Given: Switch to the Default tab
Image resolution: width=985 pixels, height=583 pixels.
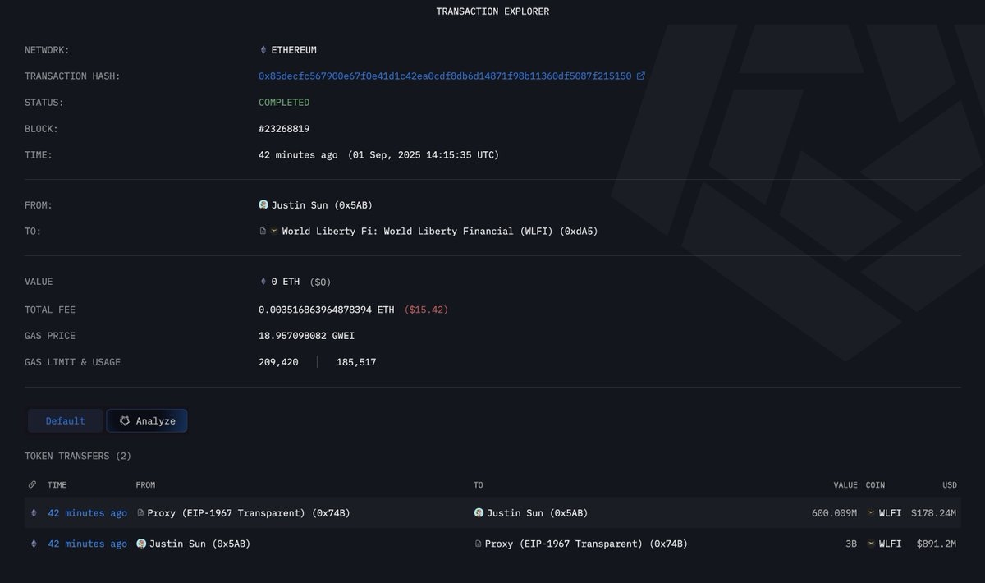Looking at the screenshot, I should coord(66,421).
